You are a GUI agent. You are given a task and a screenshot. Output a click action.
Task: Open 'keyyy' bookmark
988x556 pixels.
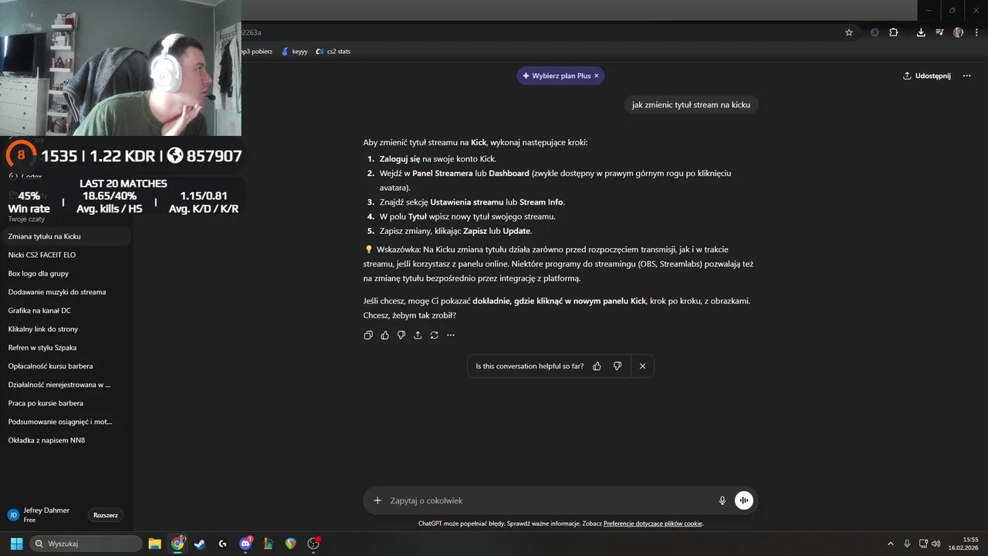pyautogui.click(x=294, y=51)
